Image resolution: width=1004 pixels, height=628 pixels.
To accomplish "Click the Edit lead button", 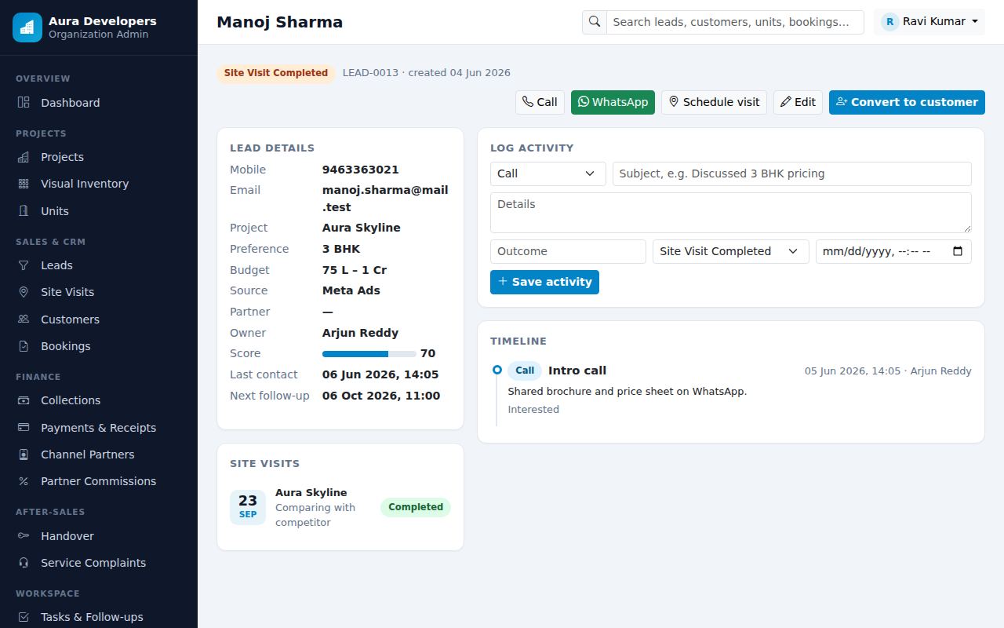I will click(x=798, y=102).
